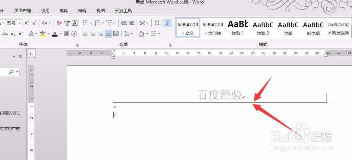
Task: Expand bullet list dropdown arrow
Action: [x=91, y=23]
